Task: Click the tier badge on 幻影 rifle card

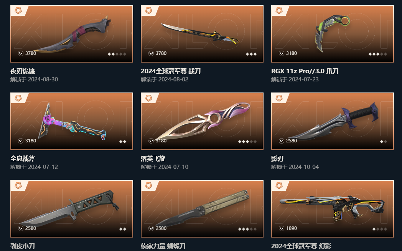Action: click(x=279, y=185)
